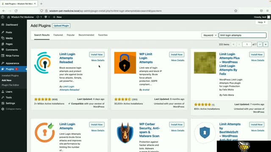Install the Limit Login Attempts plugin
This screenshot has height=152, width=271.
pos(97,125)
